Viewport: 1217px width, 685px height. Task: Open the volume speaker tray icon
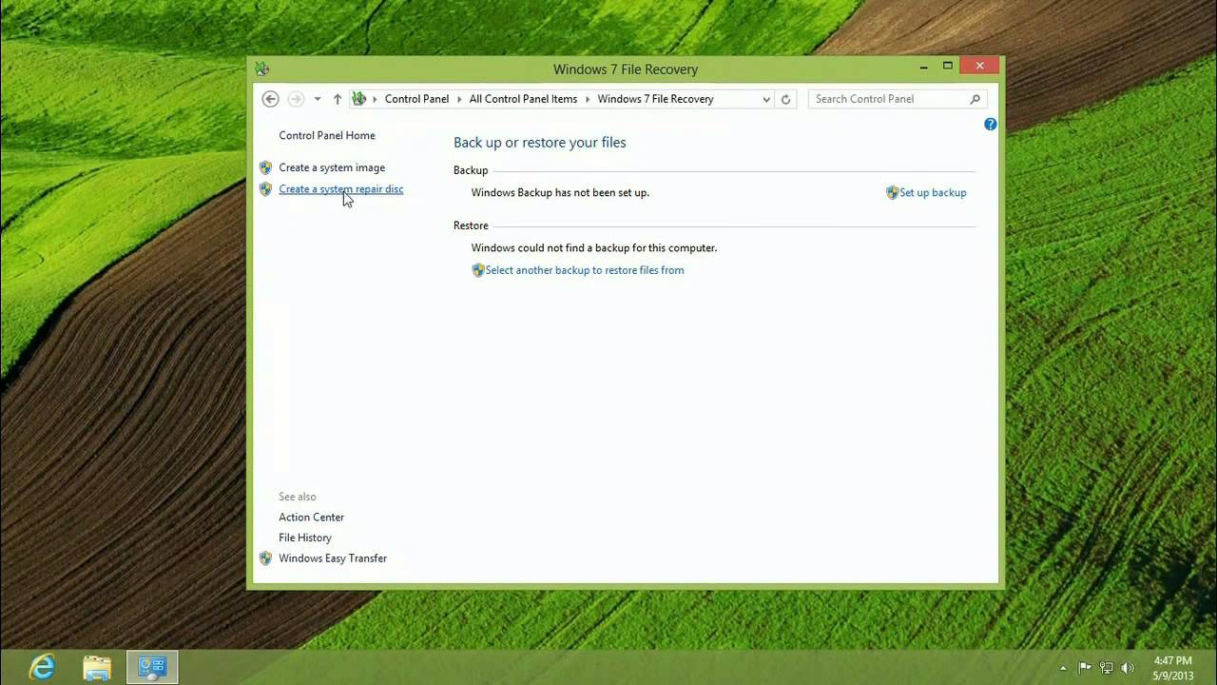(x=1129, y=668)
